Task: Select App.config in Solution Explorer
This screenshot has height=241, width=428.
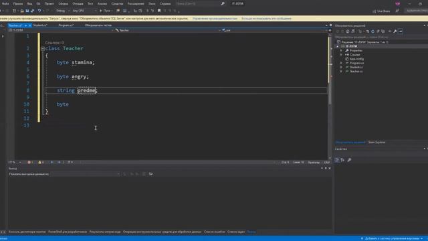Action: (x=356, y=59)
